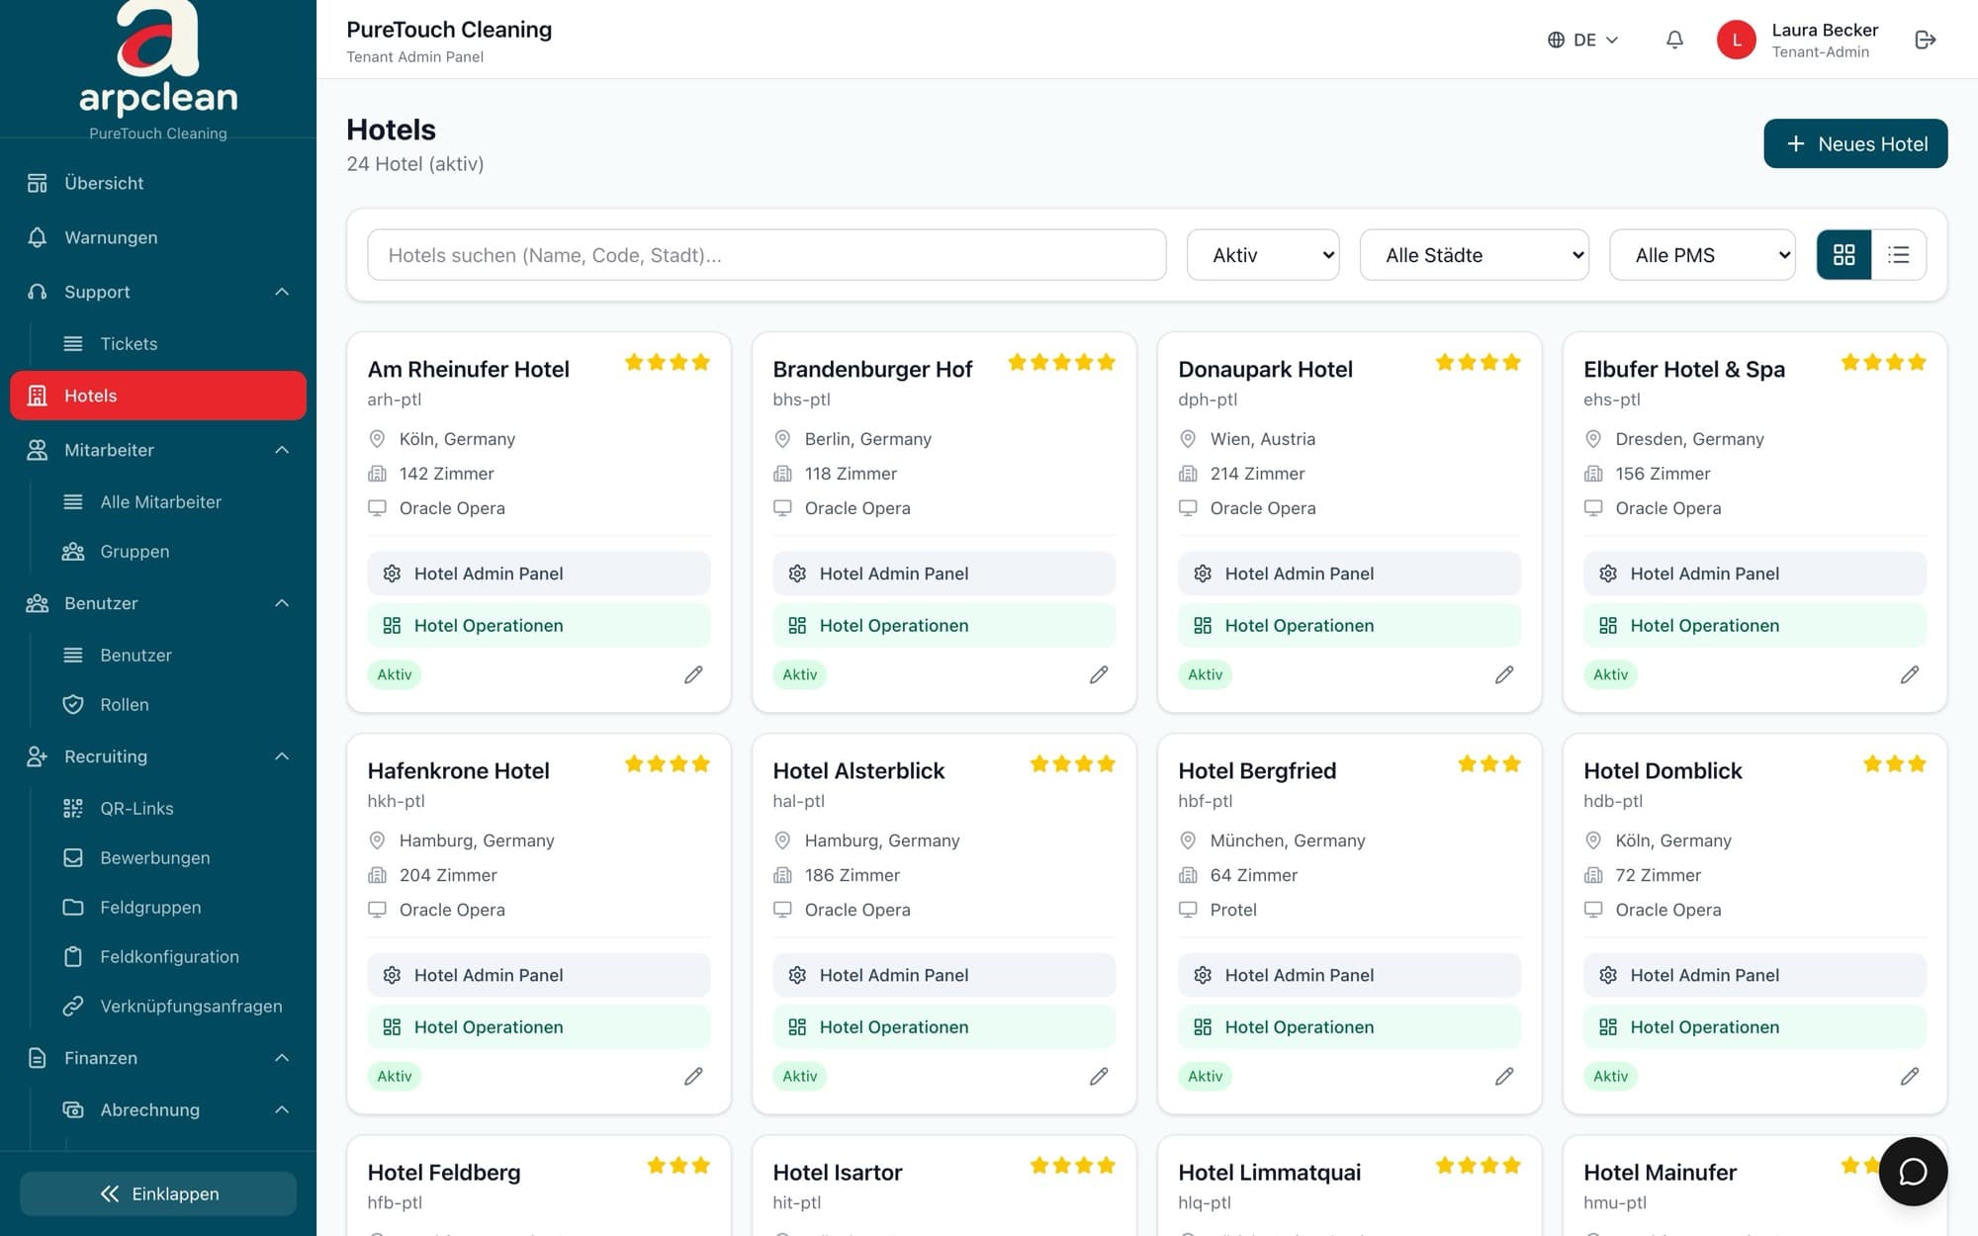Viewport: 1978px width, 1236px height.
Task: Switch to list view
Action: pos(1898,255)
